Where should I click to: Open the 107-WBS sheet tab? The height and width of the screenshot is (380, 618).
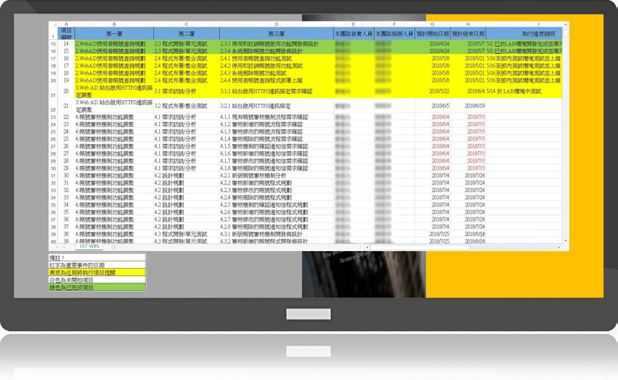(90, 246)
